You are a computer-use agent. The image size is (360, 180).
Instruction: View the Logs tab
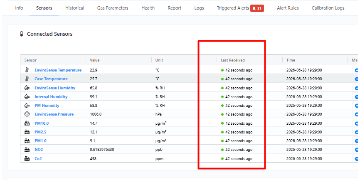click(x=199, y=8)
